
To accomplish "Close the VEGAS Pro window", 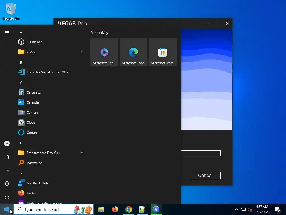I will click(x=227, y=24).
